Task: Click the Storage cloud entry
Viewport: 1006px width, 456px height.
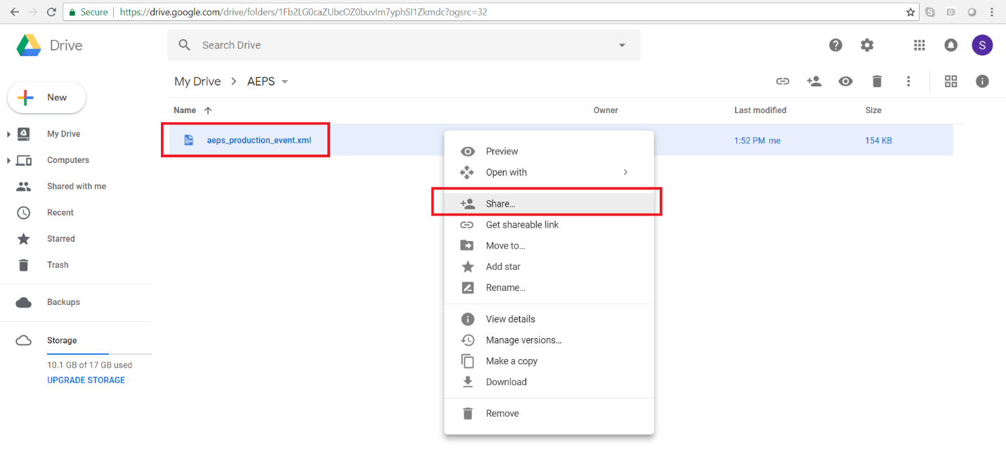Action: (x=62, y=340)
